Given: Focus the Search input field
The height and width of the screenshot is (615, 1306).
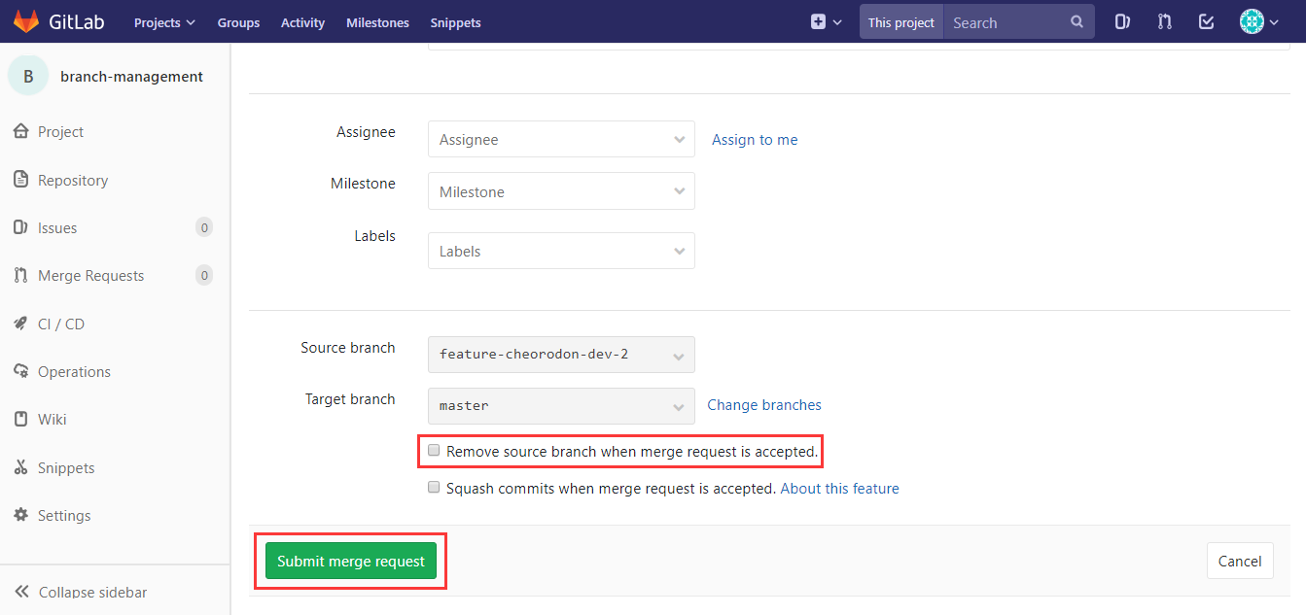Looking at the screenshot, I should click(x=1006, y=21).
